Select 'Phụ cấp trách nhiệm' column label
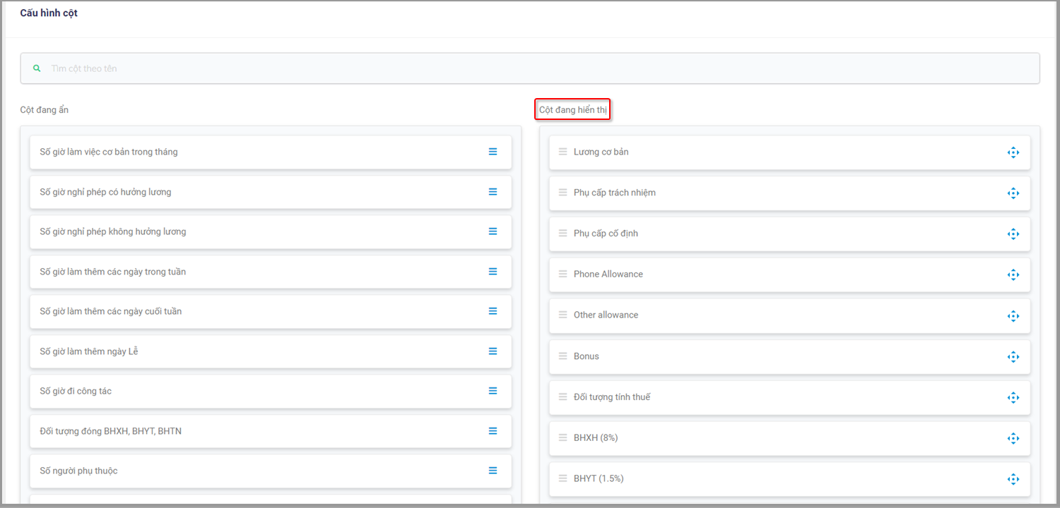Screen dimensions: 1060x508 (615, 193)
